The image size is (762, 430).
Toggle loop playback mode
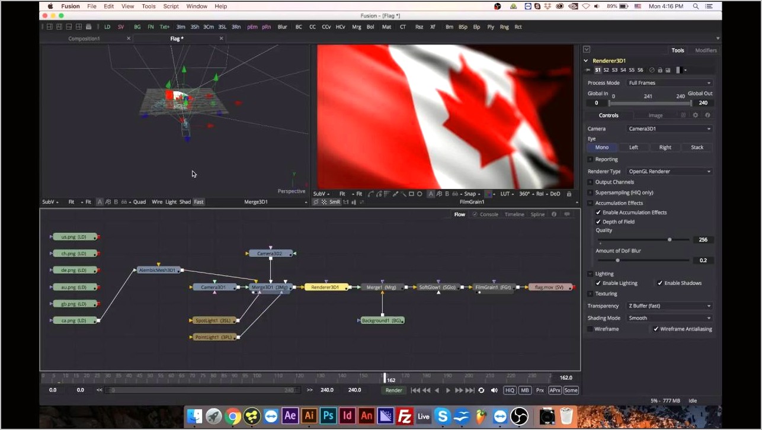click(481, 390)
